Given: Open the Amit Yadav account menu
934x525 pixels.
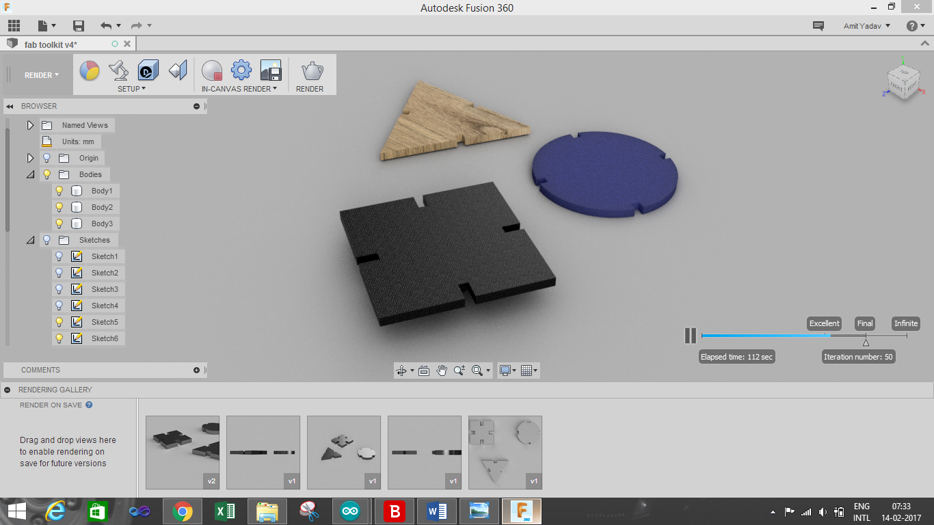Looking at the screenshot, I should point(867,26).
